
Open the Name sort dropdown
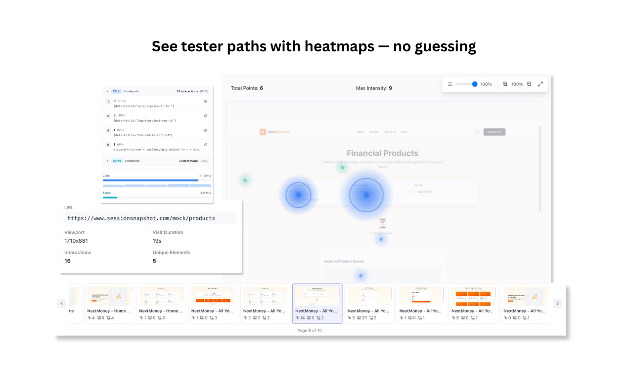[x=444, y=192]
